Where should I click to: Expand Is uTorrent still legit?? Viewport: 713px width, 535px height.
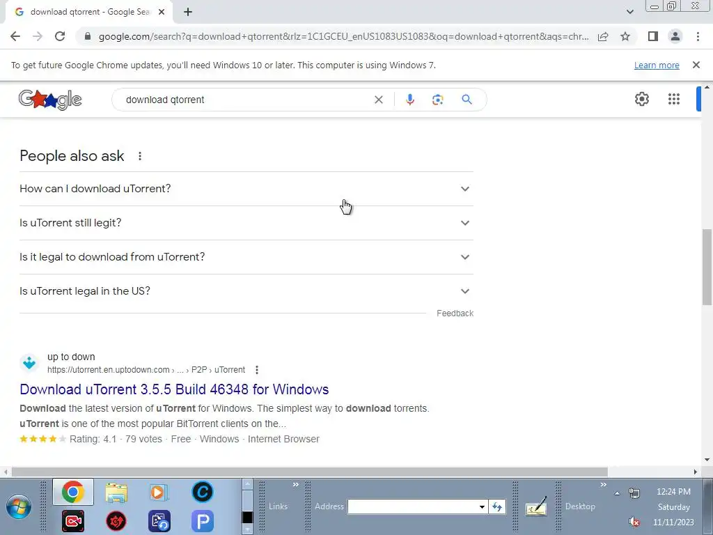pyautogui.click(x=246, y=223)
